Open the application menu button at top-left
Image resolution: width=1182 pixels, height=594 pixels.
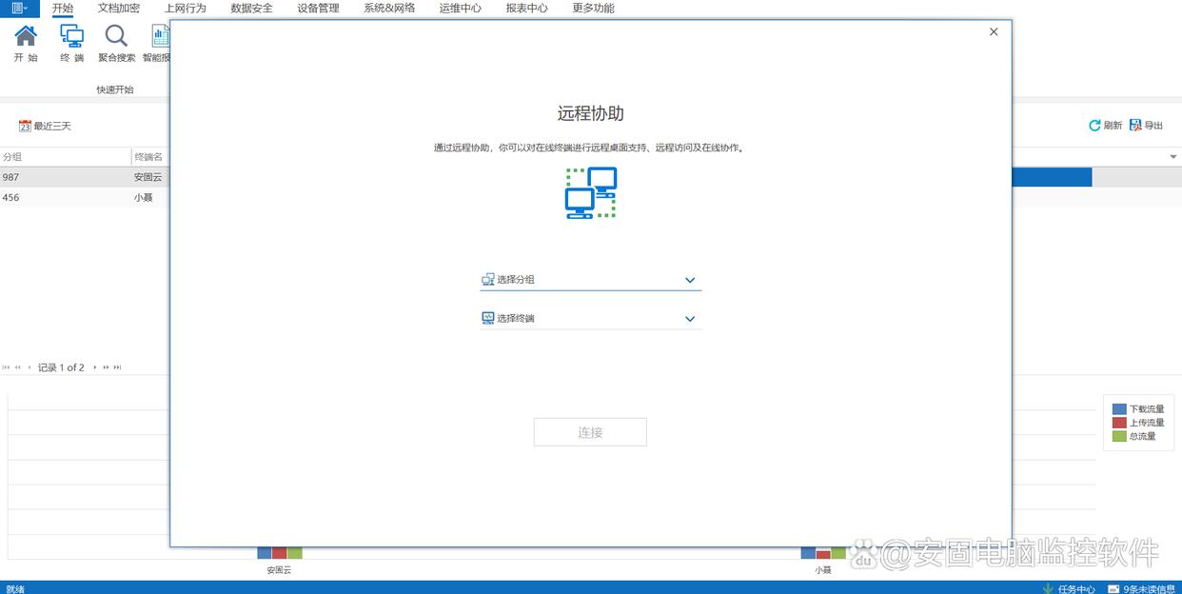[19, 8]
